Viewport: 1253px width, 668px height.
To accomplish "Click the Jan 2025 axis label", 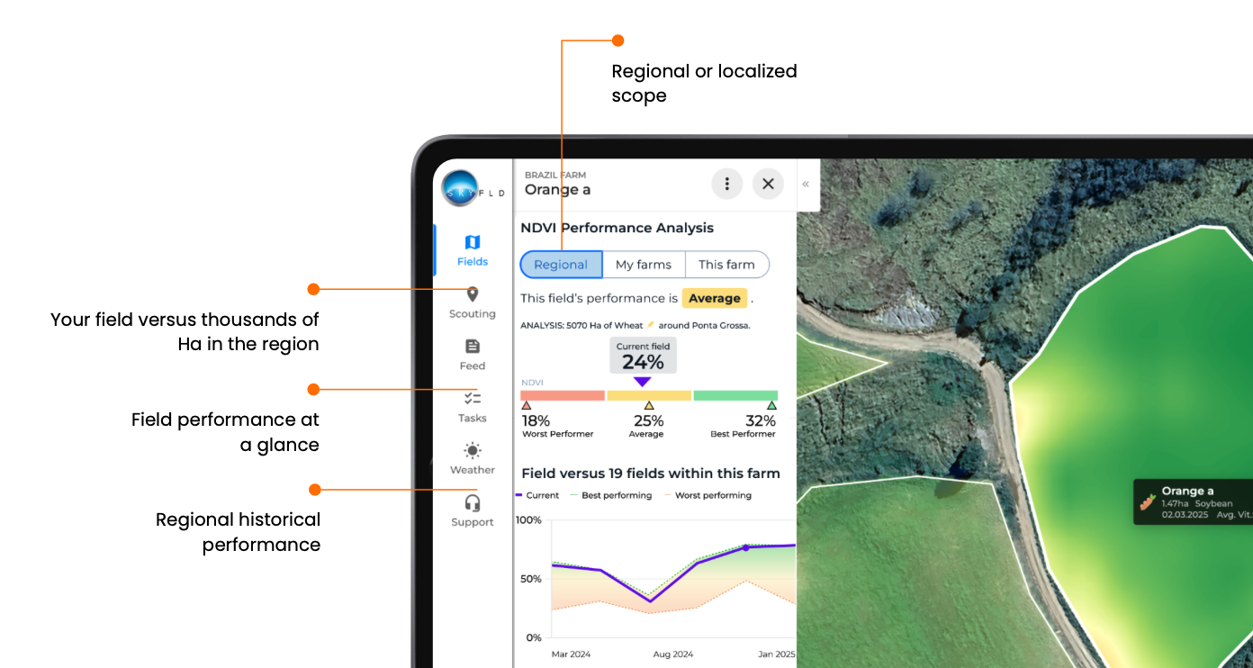I will click(775, 654).
